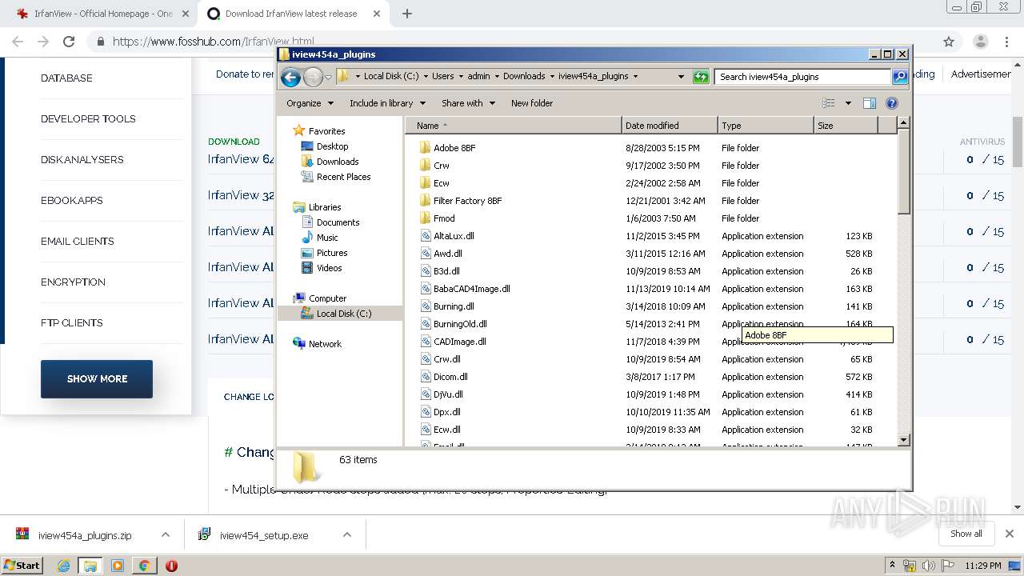Select Downloads in Favorites
Viewport: 1024px width, 576px height.
point(337,162)
